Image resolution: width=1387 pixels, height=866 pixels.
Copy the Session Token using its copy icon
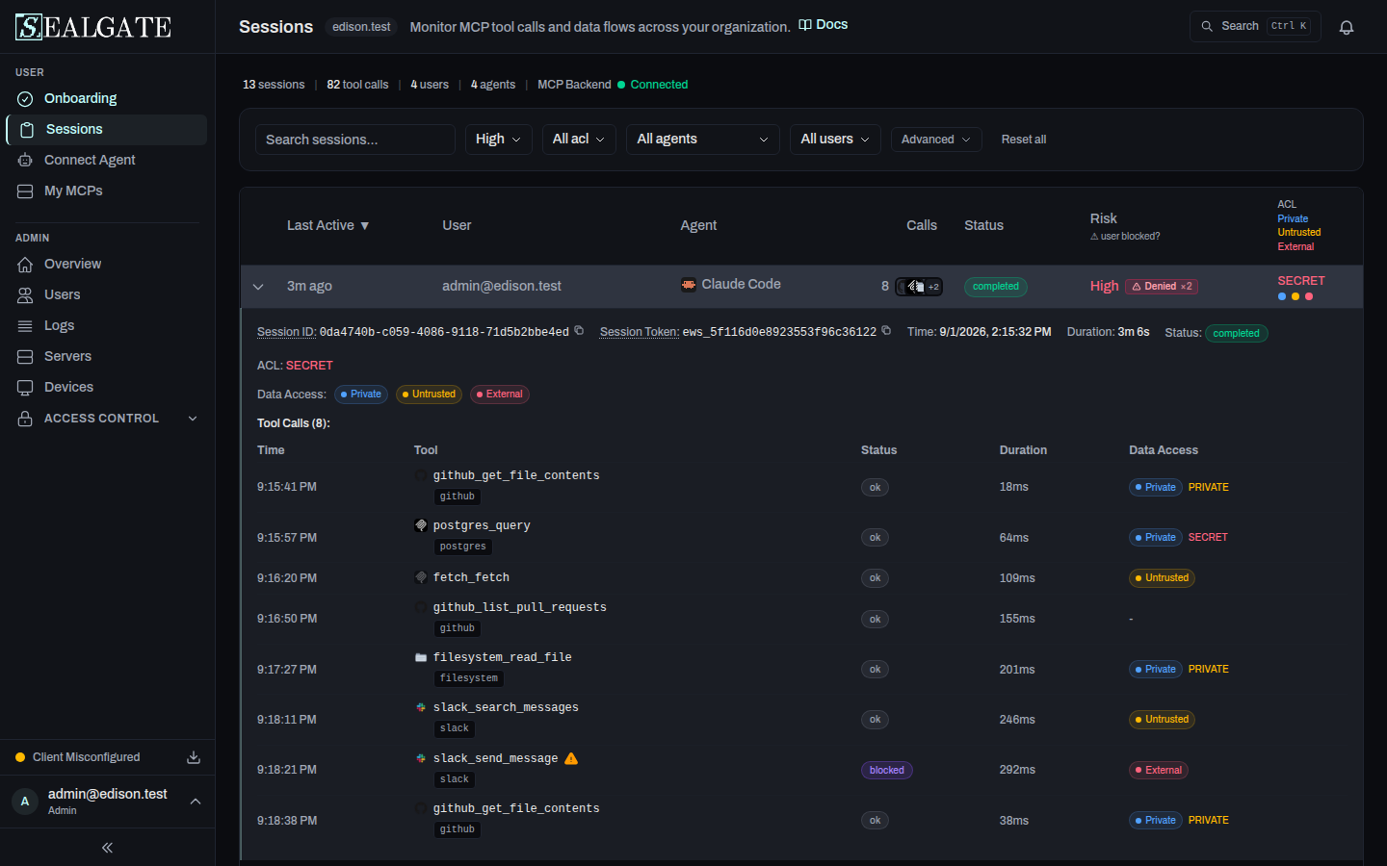point(886,331)
